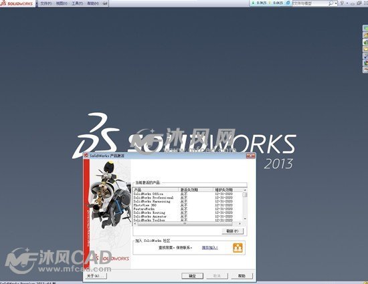The image size is (368, 284).
Task: Click horizontal scrollbar left arrow in list
Action: [x=135, y=224]
